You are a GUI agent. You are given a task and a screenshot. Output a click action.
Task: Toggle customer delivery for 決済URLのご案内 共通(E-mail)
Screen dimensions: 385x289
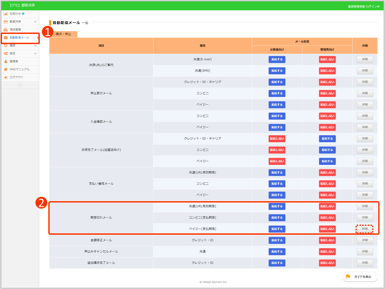pos(277,59)
